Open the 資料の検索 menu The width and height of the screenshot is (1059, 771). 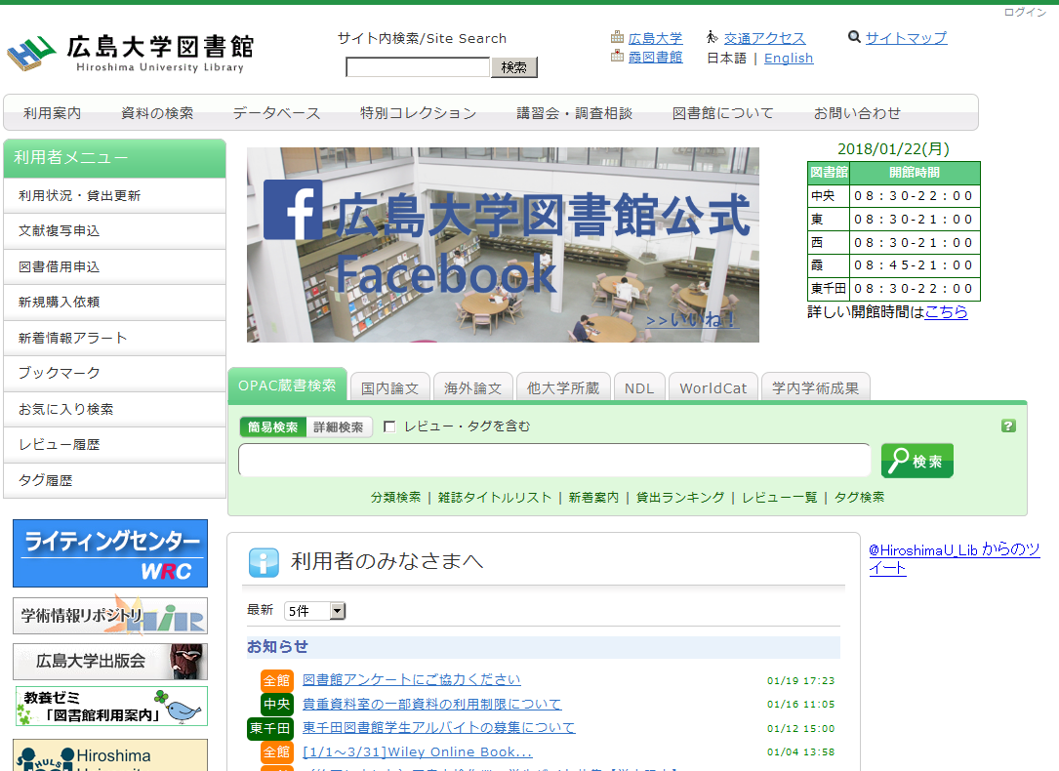(157, 113)
